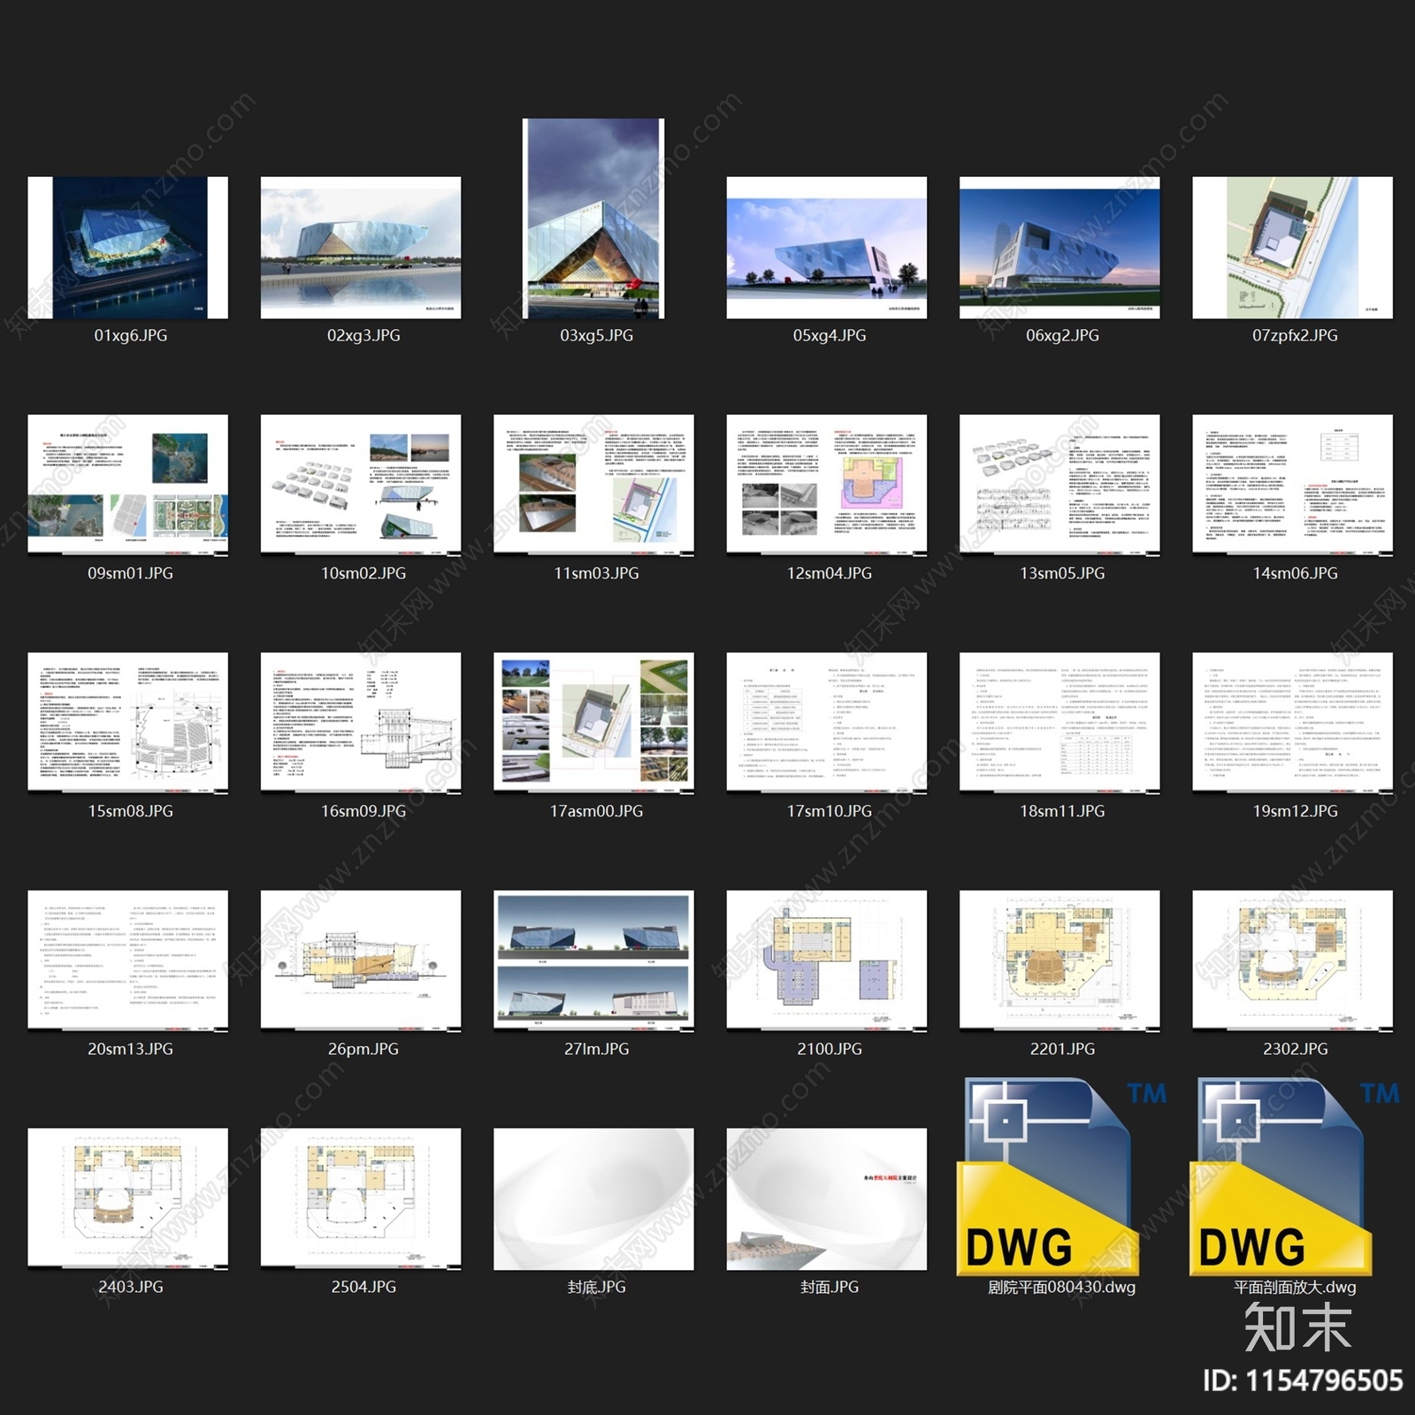Click the 01xg6.JPG file name

pos(131,335)
